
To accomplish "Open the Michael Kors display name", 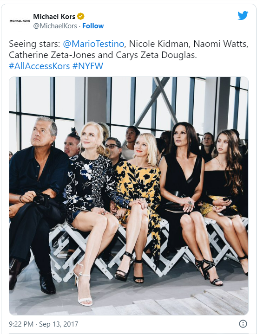I will [x=54, y=16].
